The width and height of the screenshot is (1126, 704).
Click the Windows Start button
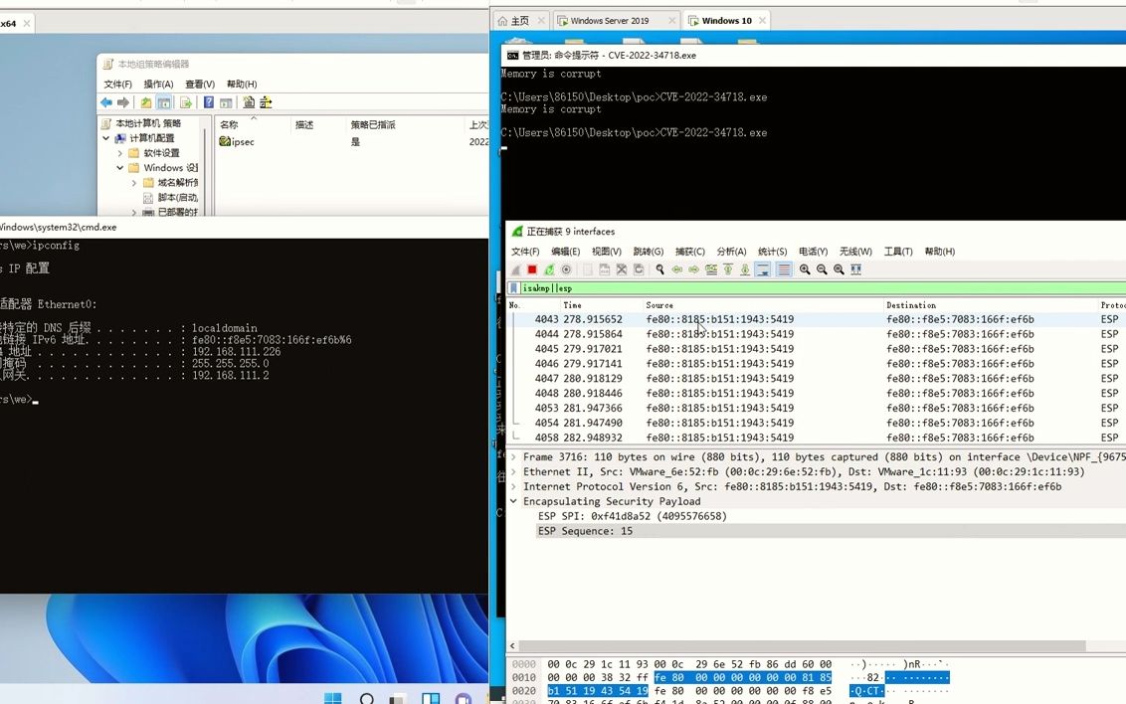(x=332, y=698)
